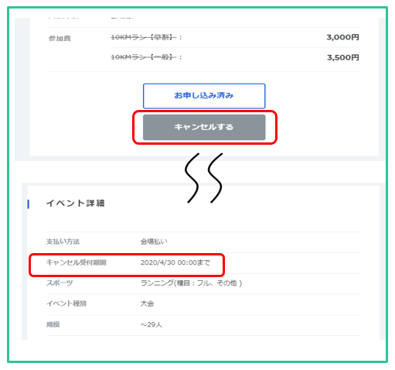Image resolution: width=395 pixels, height=370 pixels.
Task: Click the キャンセル受付期間 label
Action: coord(77,262)
